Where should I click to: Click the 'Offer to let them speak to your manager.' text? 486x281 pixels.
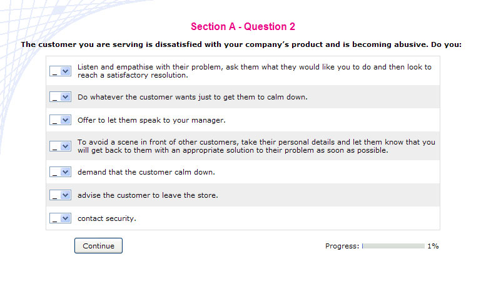(x=151, y=120)
